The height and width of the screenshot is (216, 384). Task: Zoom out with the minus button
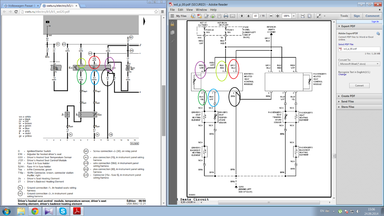[271, 16]
